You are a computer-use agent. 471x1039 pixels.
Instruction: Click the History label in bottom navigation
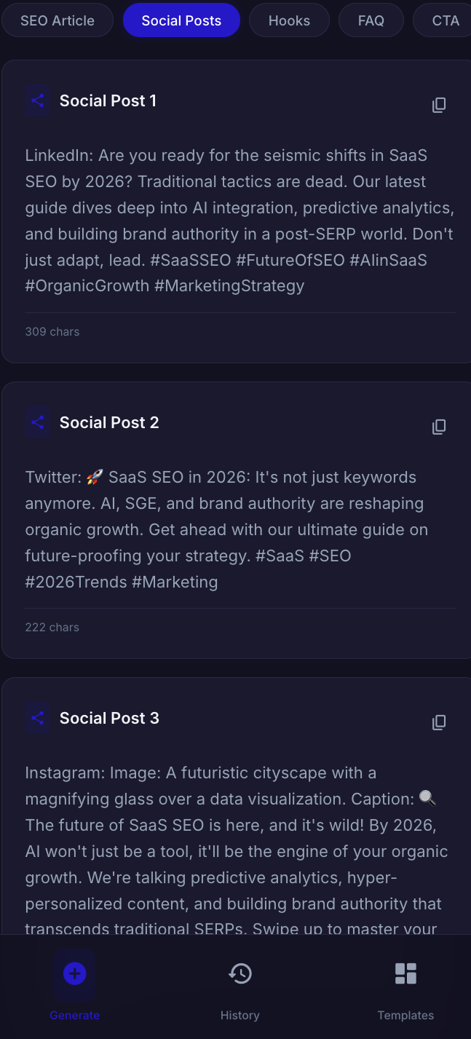[x=240, y=1015]
